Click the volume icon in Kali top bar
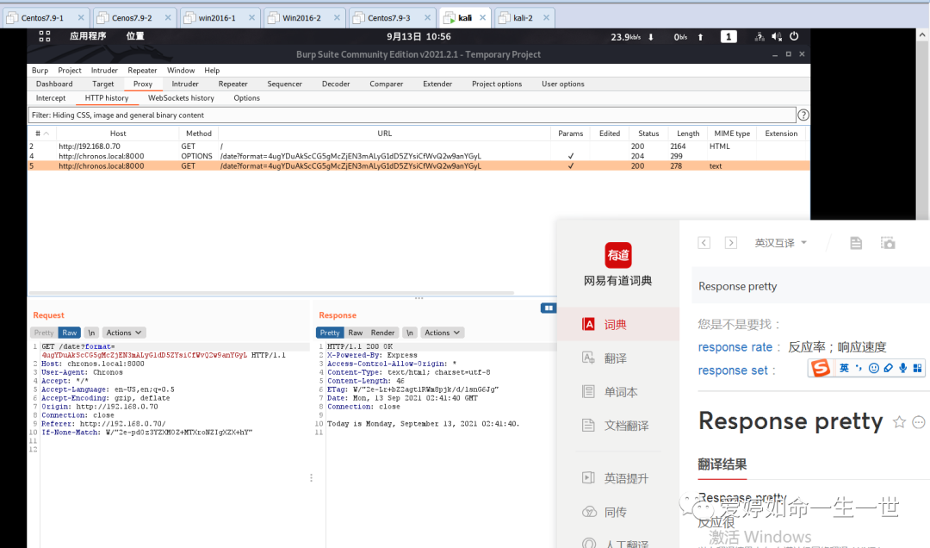The width and height of the screenshot is (930, 548). (x=777, y=37)
